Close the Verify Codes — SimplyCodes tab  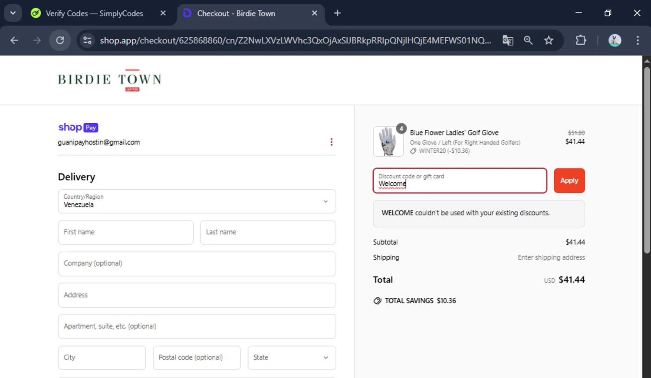(x=163, y=13)
